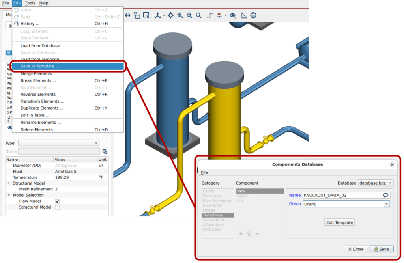Choose Save to Template menu entry
404x263 pixels.
[68, 66]
